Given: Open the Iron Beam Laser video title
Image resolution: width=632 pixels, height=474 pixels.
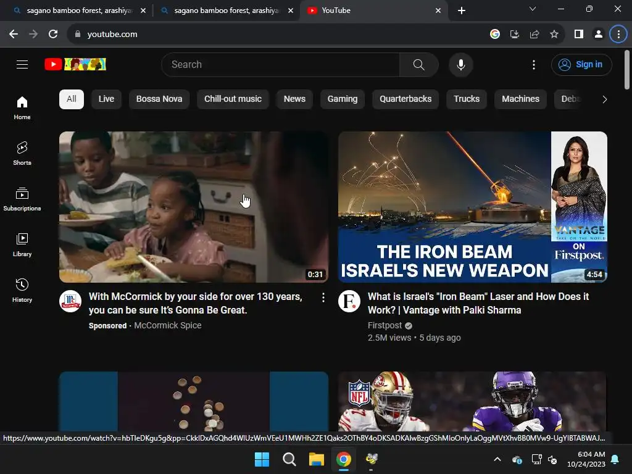Looking at the screenshot, I should (x=478, y=303).
